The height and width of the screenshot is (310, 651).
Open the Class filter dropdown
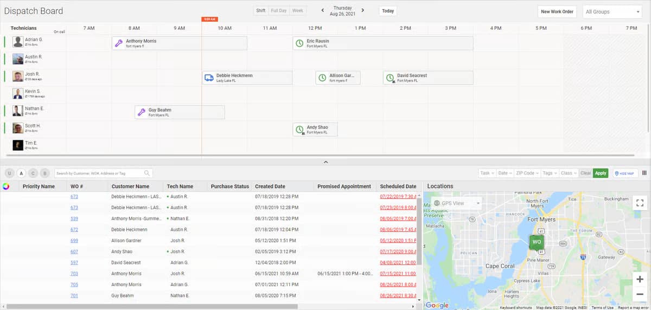[x=569, y=173]
